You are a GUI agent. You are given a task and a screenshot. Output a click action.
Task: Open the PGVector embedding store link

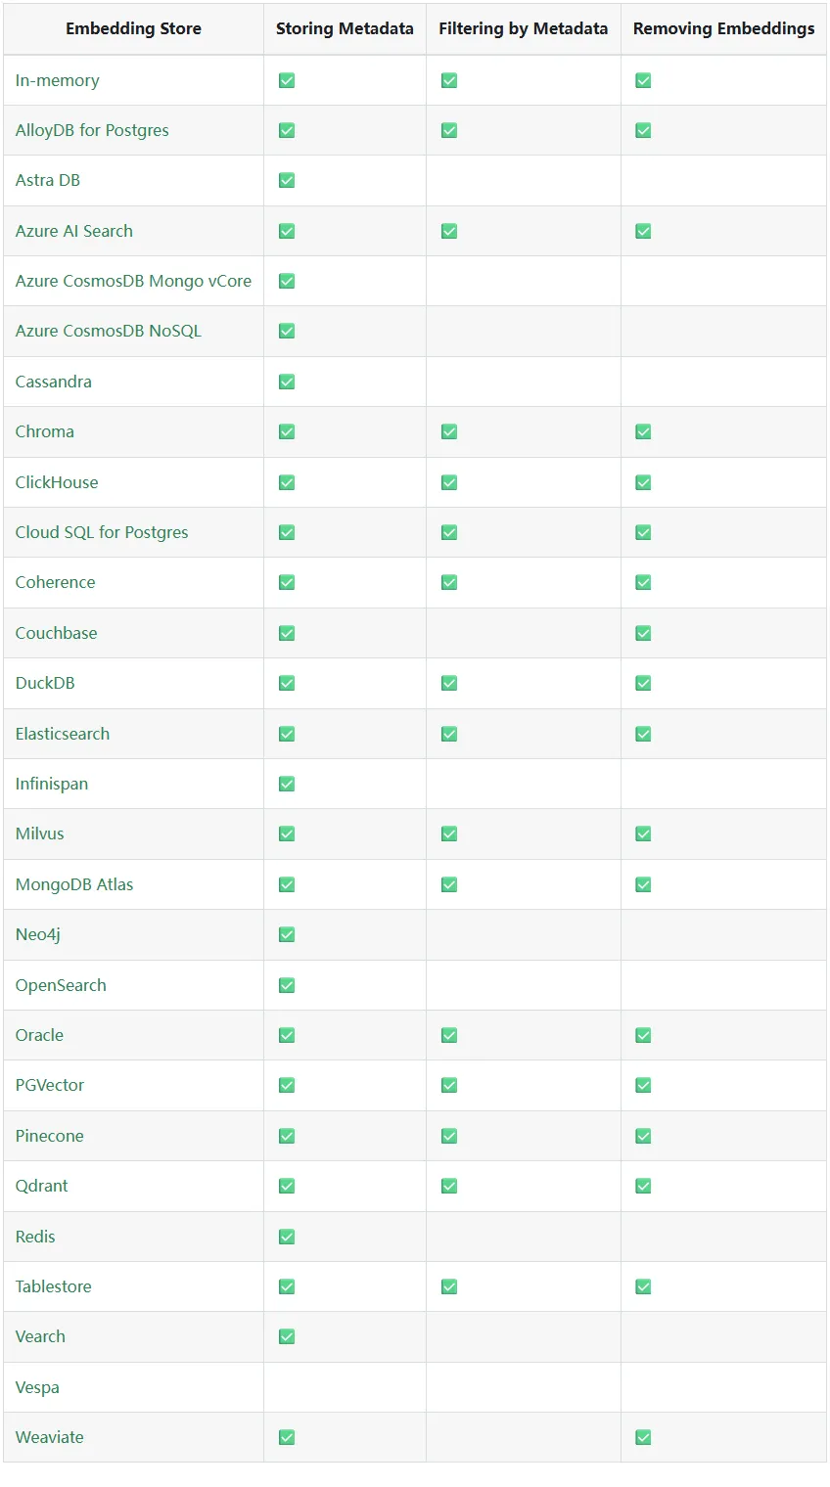(50, 1085)
